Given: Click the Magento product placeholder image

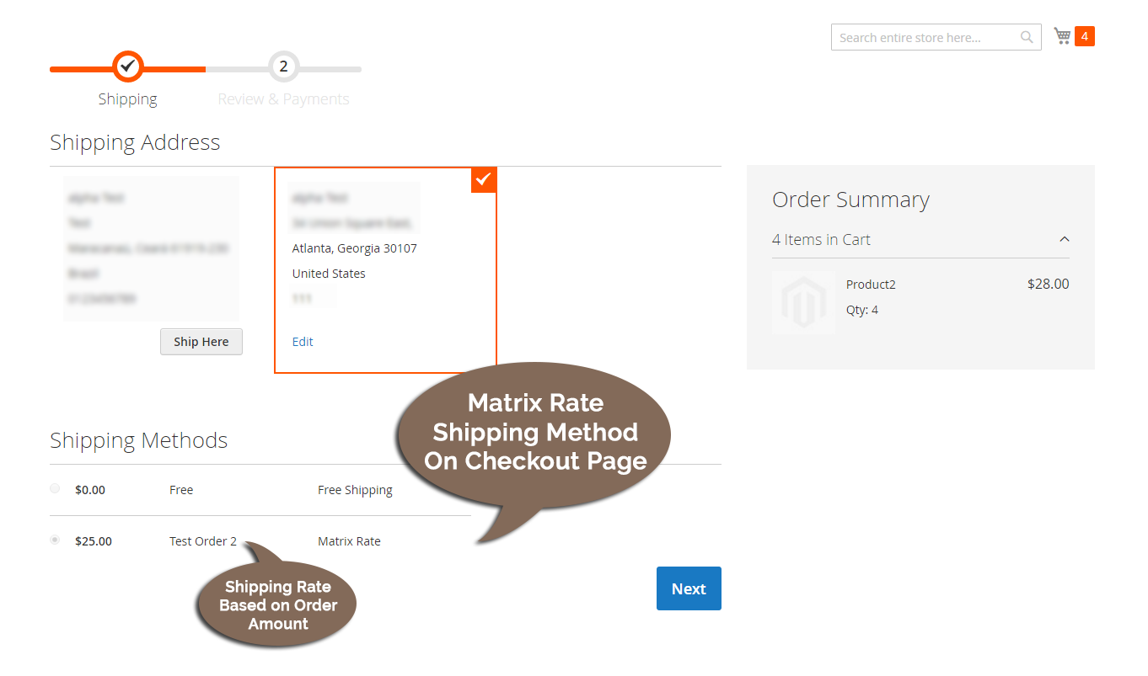Looking at the screenshot, I should [x=803, y=302].
